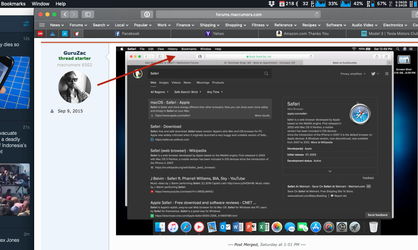The width and height of the screenshot is (418, 250).
Task: Switch to Amazon.com Thanks You tab
Action: point(302,34)
